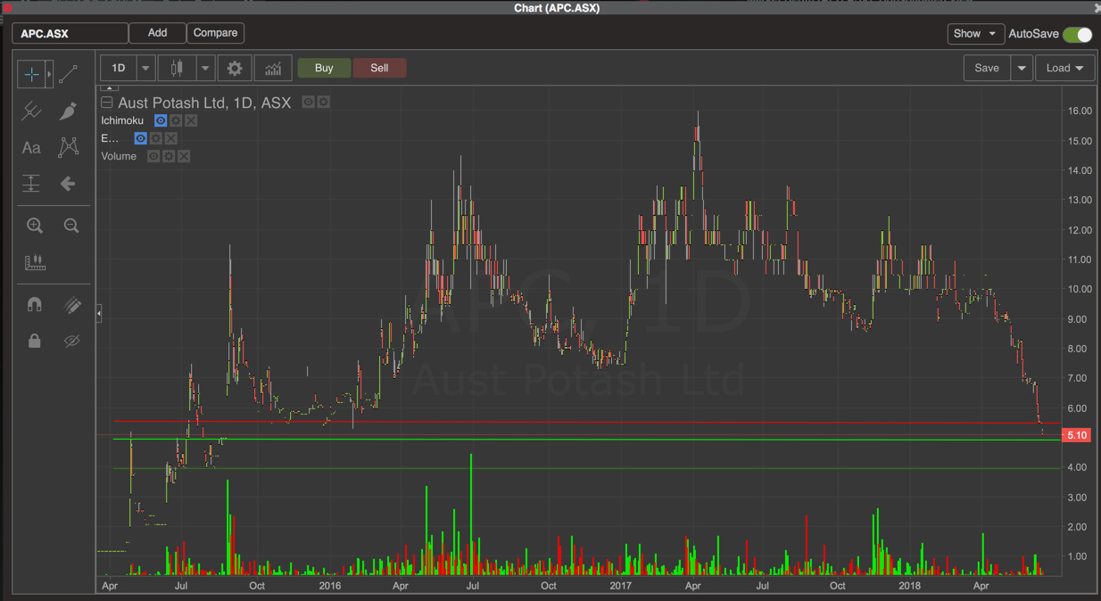Viewport: 1101px width, 601px height.
Task: Zoom in on the chart
Action: (x=35, y=226)
